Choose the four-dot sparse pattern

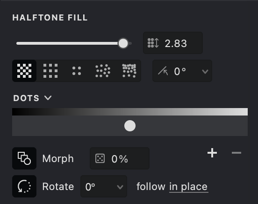pos(77,71)
